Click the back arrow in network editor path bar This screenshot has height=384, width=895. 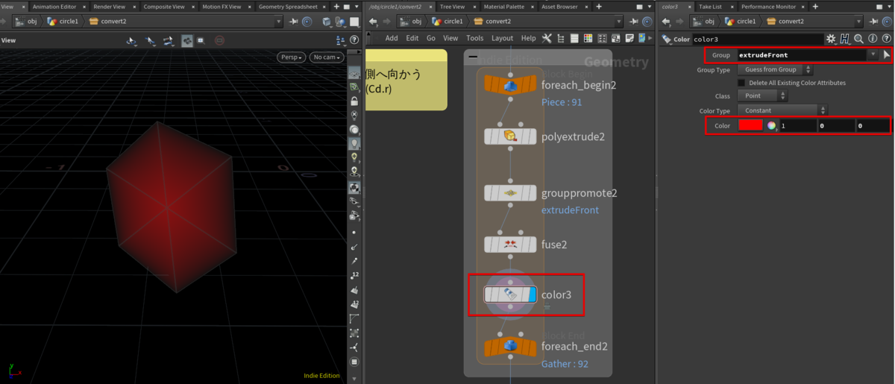click(x=374, y=22)
